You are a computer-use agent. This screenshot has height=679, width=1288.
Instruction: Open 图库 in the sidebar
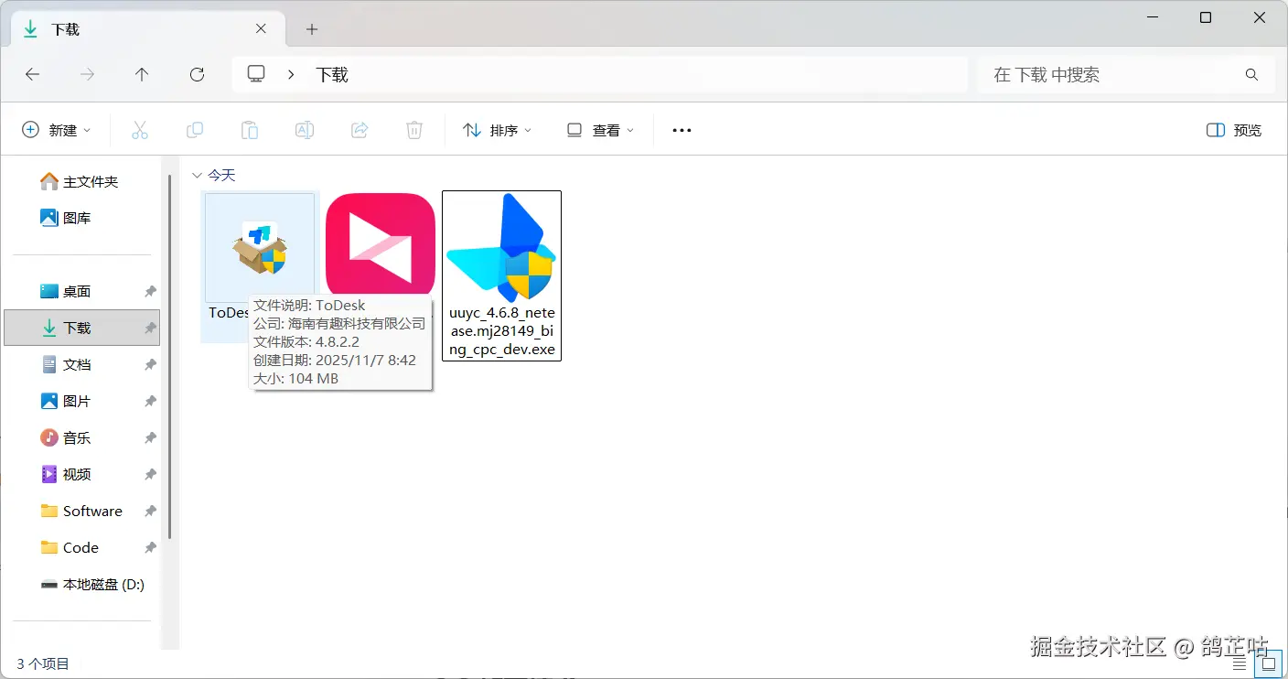tap(67, 219)
